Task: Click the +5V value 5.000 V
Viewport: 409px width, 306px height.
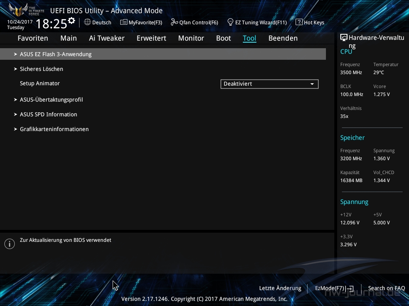Action: [x=381, y=223]
